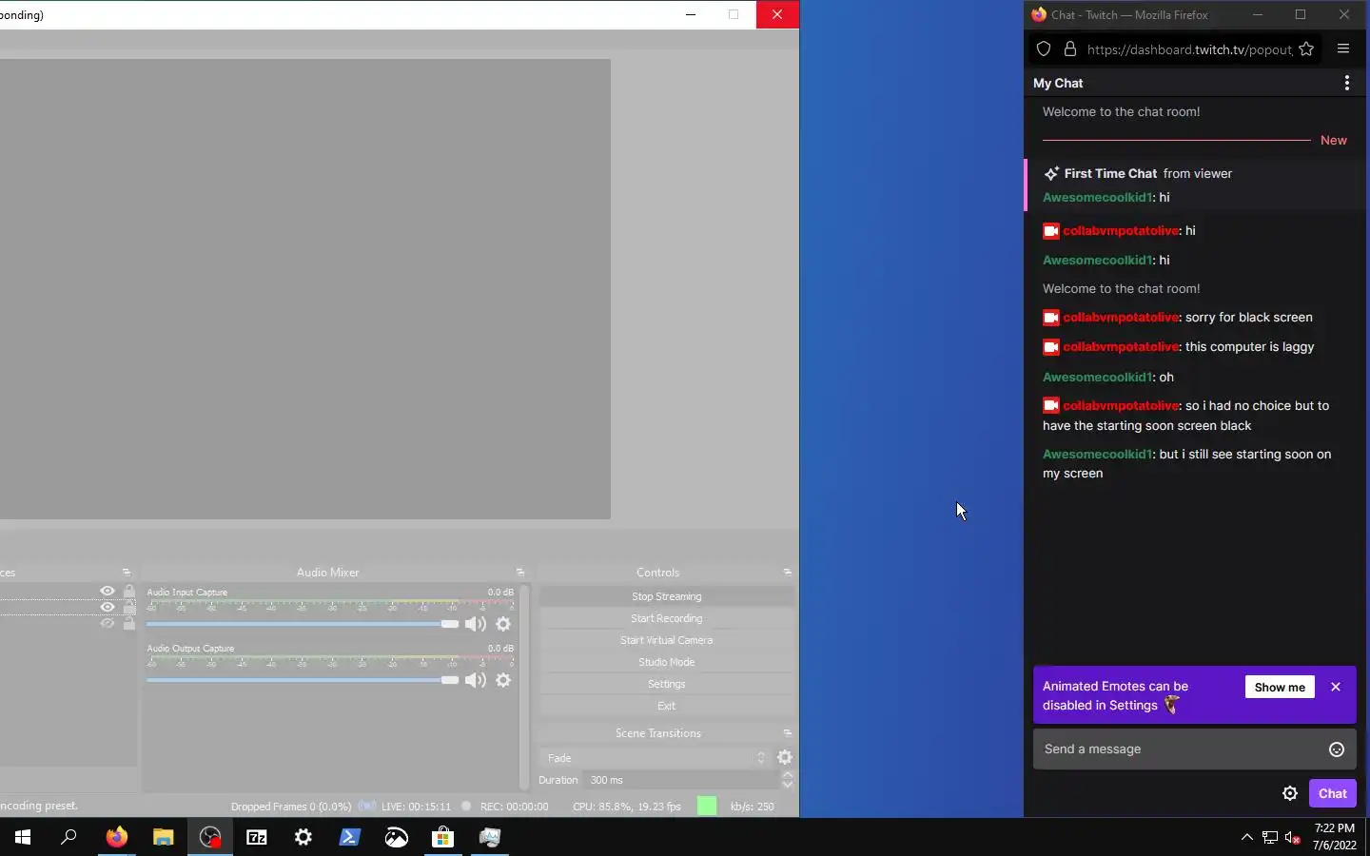Click Start Virtual Camera button
This screenshot has height=856, width=1370.
click(667, 640)
